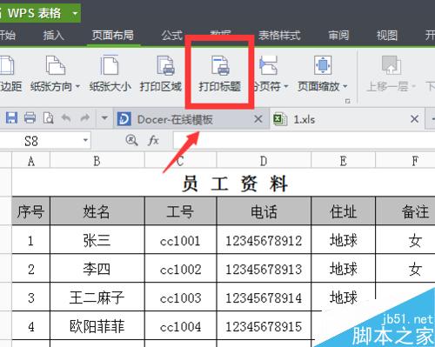Select the cell containing 王二麻子

click(97, 297)
